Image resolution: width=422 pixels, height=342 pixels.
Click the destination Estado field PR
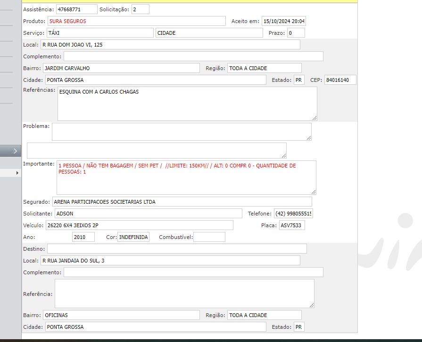(299, 327)
